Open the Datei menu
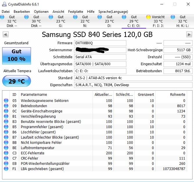This screenshot has width=194, height=182. [x=6, y=12]
